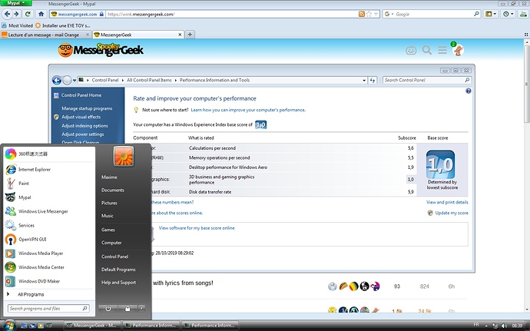
Task: Expand the shutdown options arrow
Action: point(141,309)
